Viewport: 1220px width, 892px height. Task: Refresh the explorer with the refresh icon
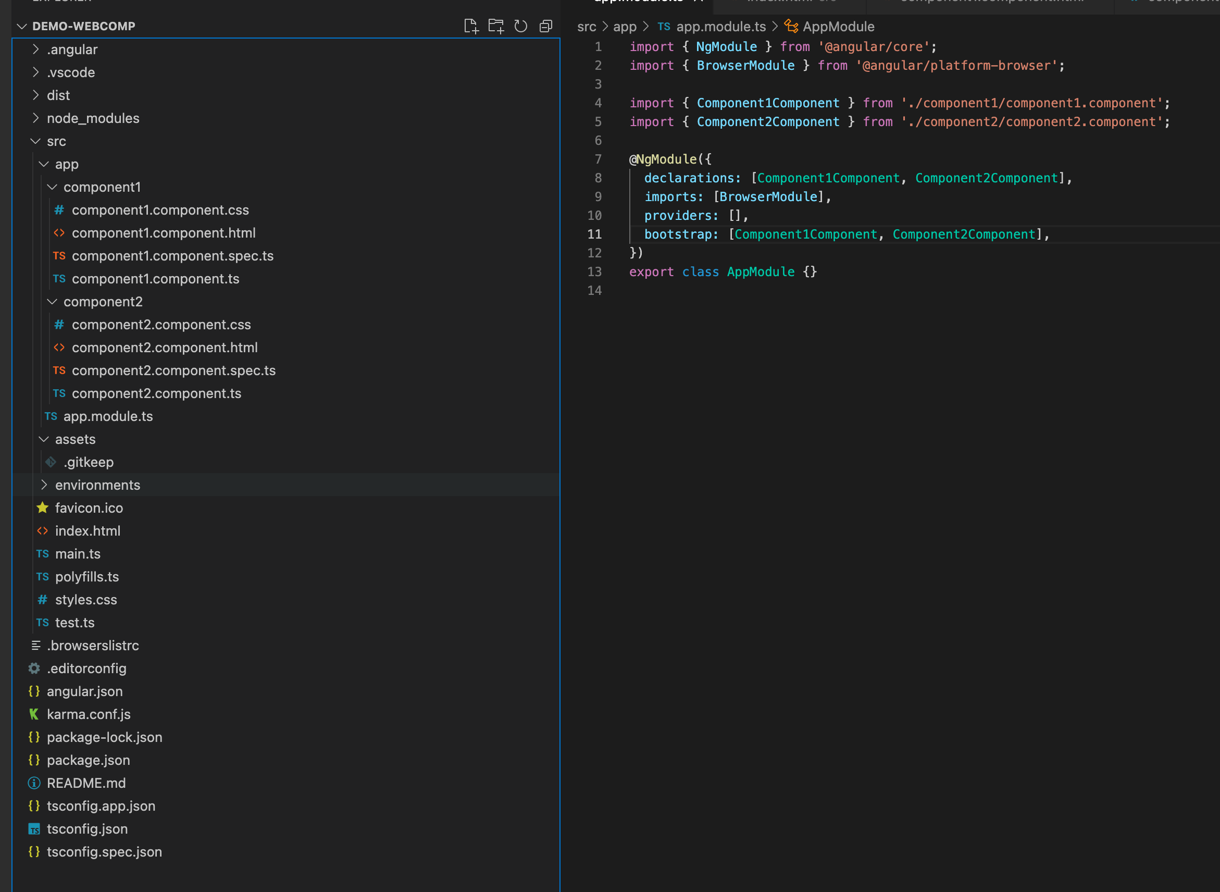pos(520,26)
